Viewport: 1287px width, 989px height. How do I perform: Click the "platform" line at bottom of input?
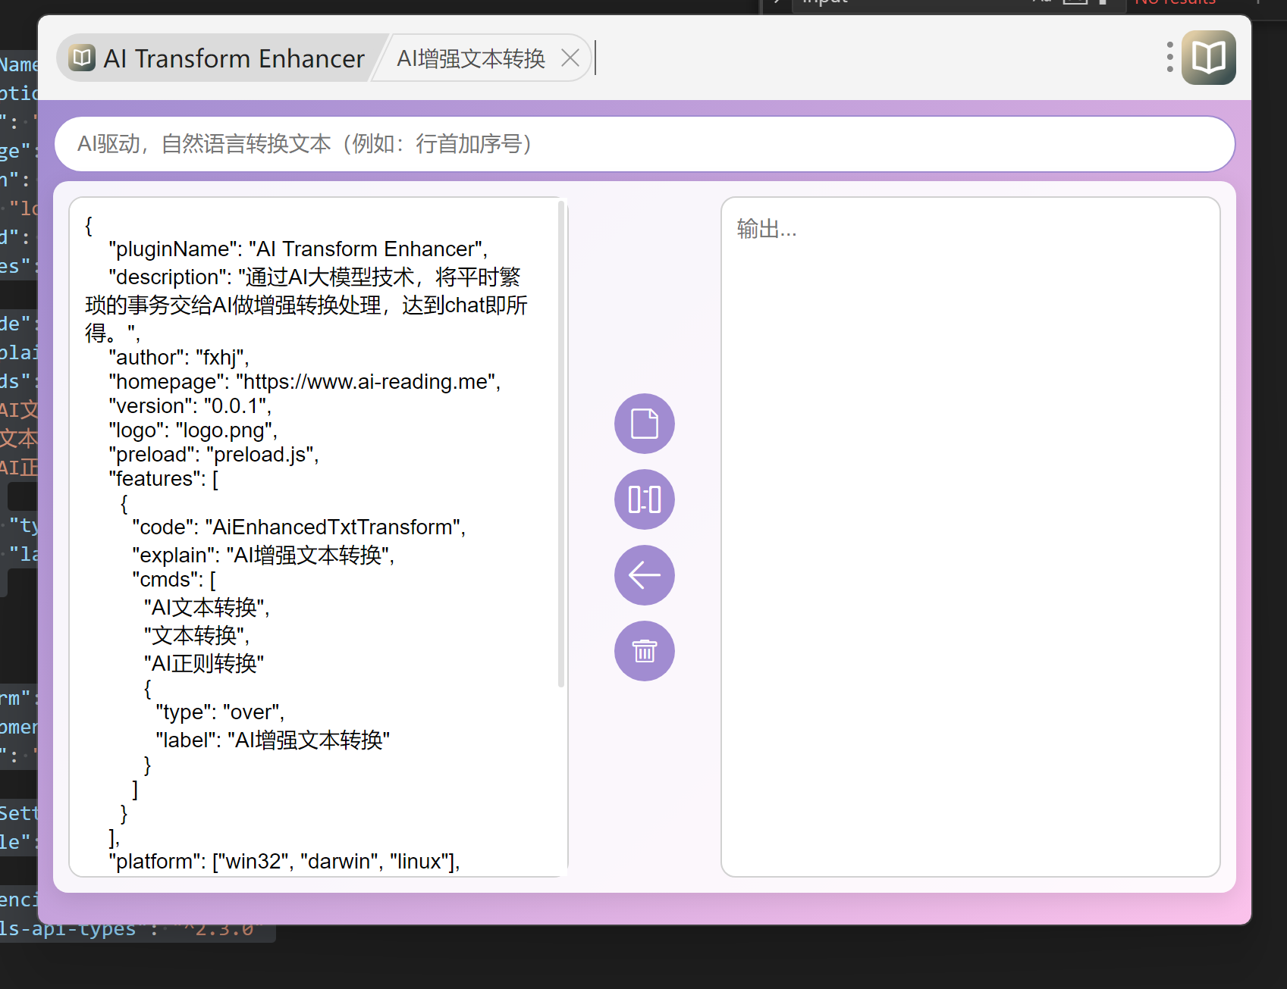[284, 862]
